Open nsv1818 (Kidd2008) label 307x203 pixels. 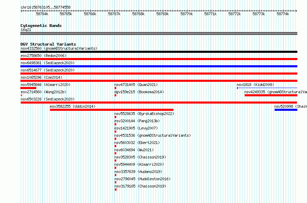coord(255,85)
